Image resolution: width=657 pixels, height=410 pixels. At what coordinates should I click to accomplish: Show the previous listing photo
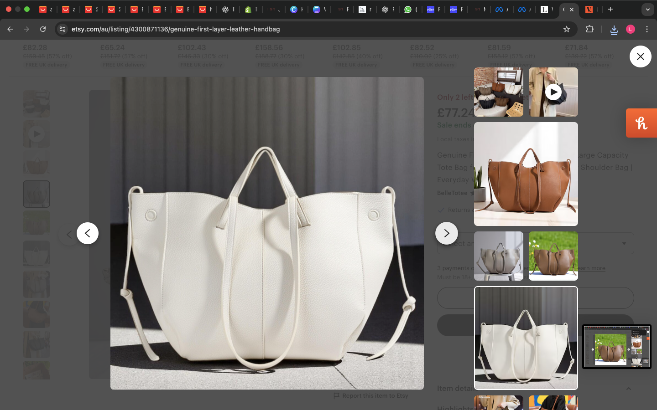pos(88,233)
